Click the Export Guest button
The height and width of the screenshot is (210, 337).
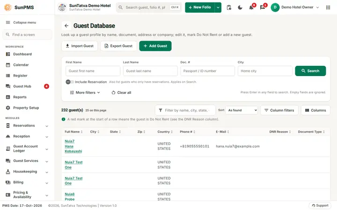point(118,46)
